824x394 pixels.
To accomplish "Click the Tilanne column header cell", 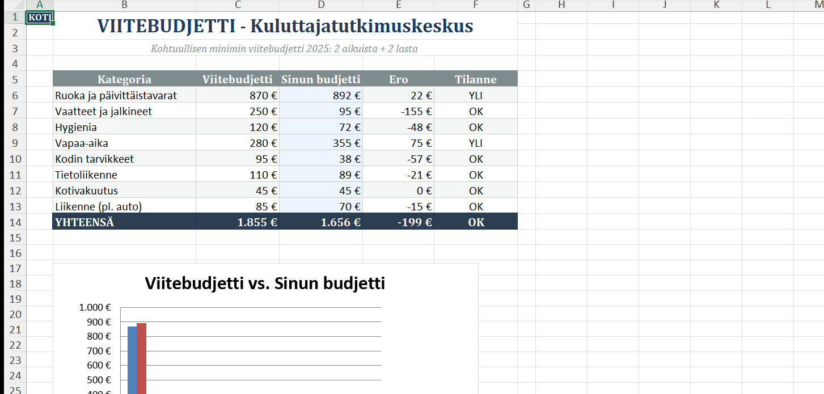I will [475, 79].
